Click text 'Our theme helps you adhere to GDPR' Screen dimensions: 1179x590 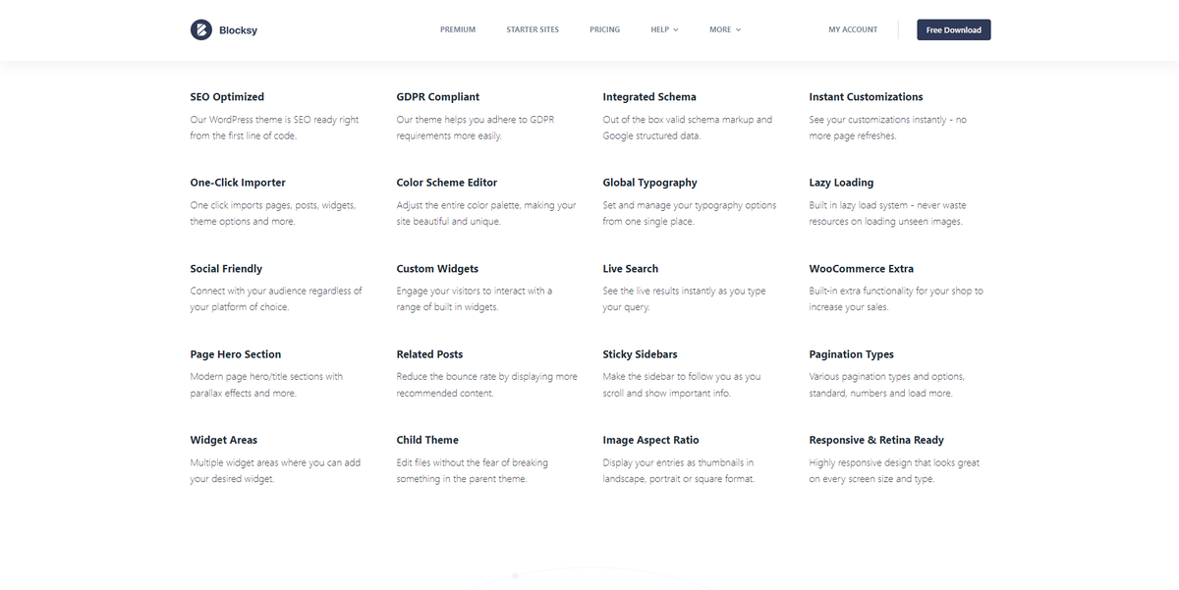(x=476, y=120)
